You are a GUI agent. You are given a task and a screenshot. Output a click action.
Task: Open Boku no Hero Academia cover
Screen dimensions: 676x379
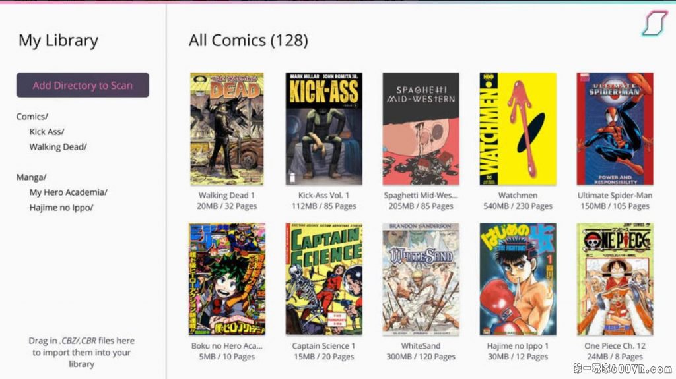tap(227, 279)
